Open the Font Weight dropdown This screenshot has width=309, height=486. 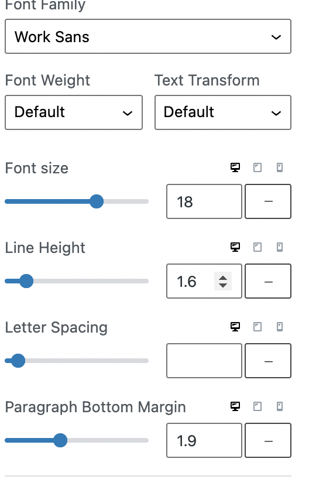pos(74,112)
